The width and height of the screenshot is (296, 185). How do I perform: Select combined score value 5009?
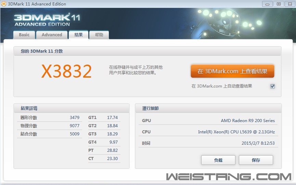point(75,134)
